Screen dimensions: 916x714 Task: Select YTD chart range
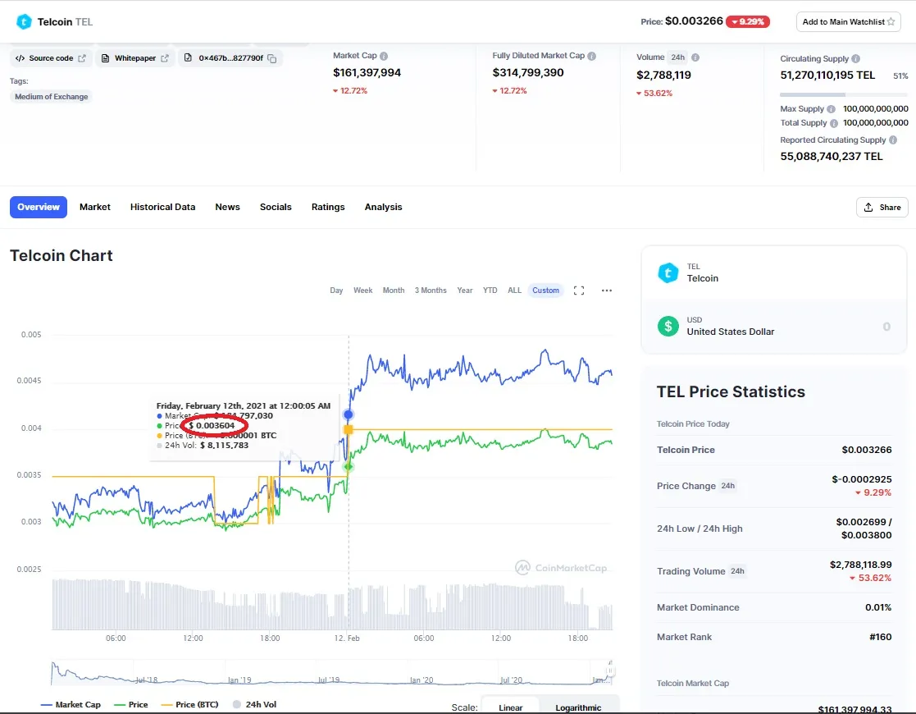[x=490, y=291]
